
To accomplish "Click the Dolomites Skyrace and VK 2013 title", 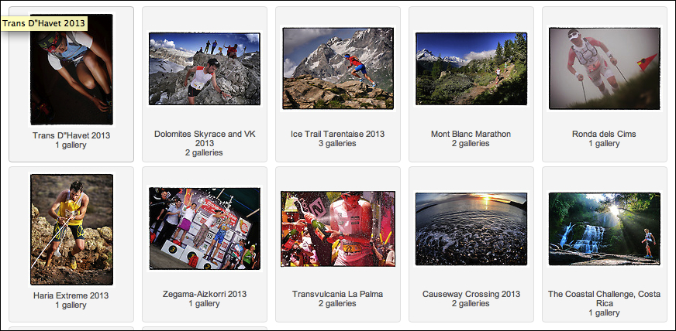I will pos(205,138).
